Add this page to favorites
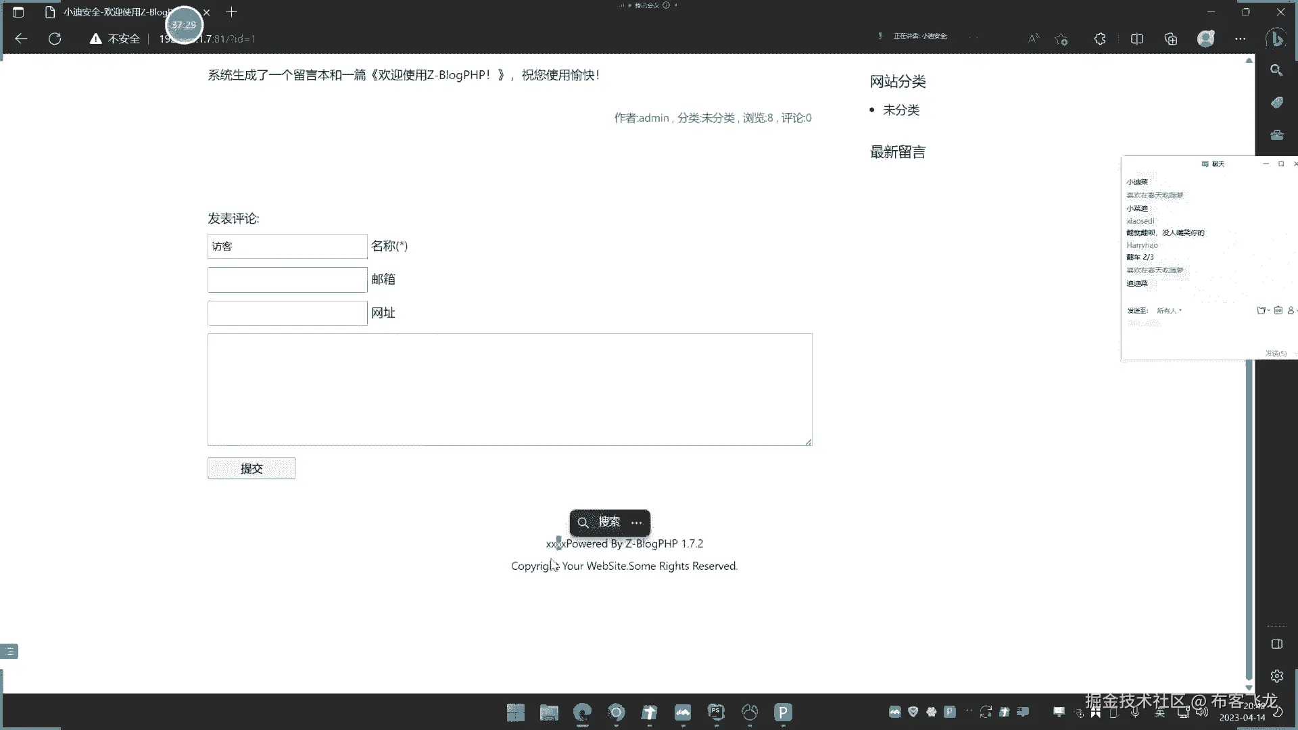Viewport: 1298px width, 730px height. tap(1061, 39)
